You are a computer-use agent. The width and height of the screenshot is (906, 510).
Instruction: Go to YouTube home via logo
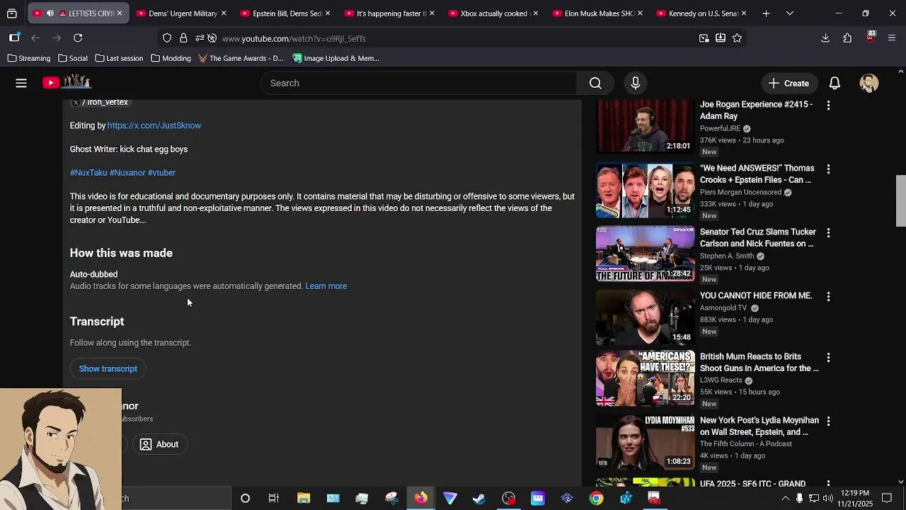67,83
